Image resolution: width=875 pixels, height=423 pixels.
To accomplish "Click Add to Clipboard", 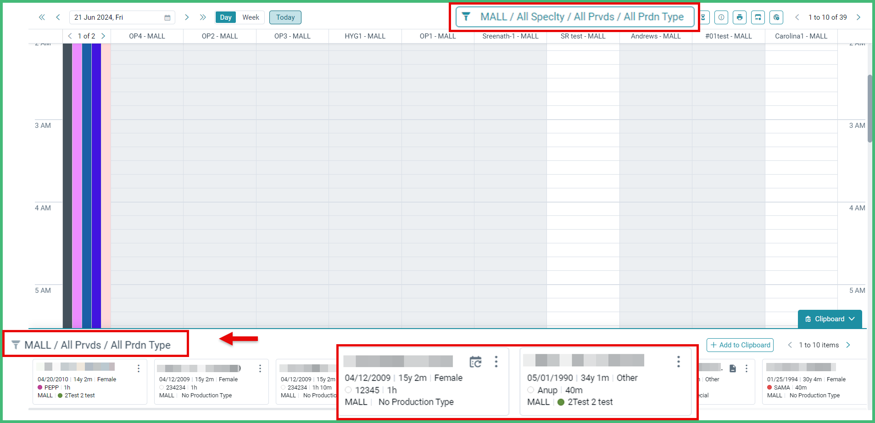I will pyautogui.click(x=740, y=345).
